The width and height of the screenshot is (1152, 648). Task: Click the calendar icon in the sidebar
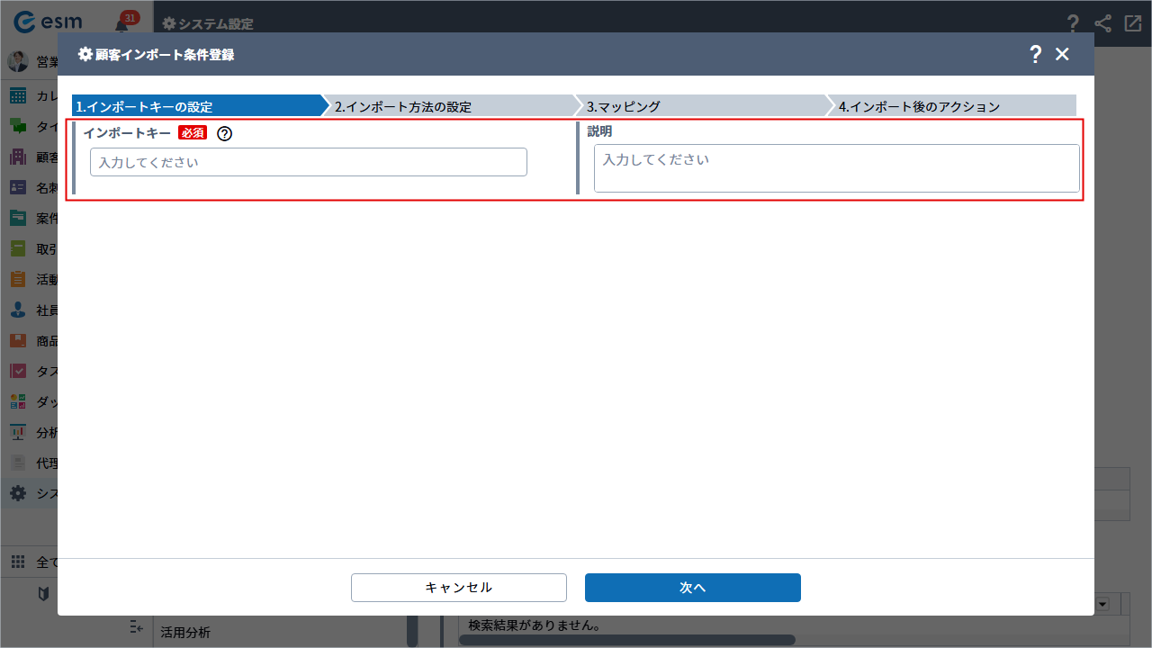(x=18, y=96)
